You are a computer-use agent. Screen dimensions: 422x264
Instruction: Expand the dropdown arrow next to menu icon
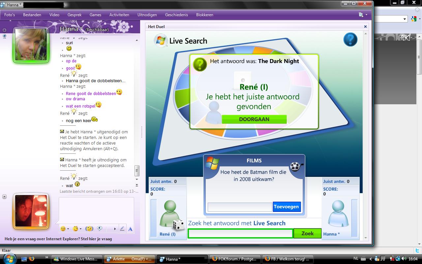pyautogui.click(x=366, y=15)
